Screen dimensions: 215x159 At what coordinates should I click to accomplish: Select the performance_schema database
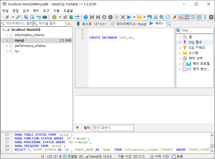30,46
